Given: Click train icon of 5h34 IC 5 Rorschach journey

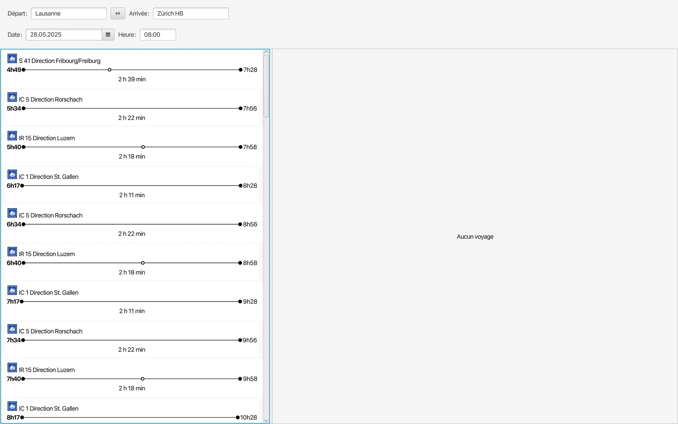Looking at the screenshot, I should (x=12, y=97).
